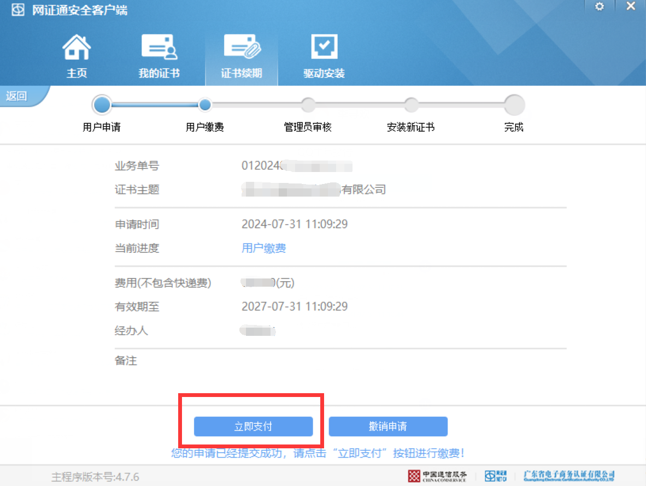Open 我的证书 certificate icon
646x486 pixels.
(159, 48)
